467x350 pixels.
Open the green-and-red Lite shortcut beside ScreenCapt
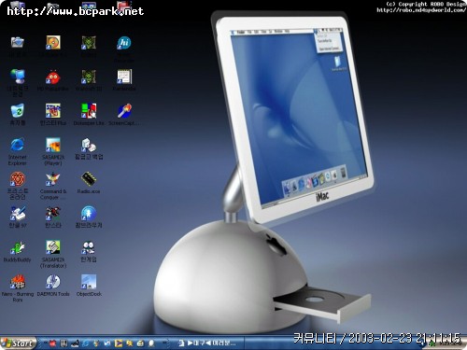coord(89,111)
